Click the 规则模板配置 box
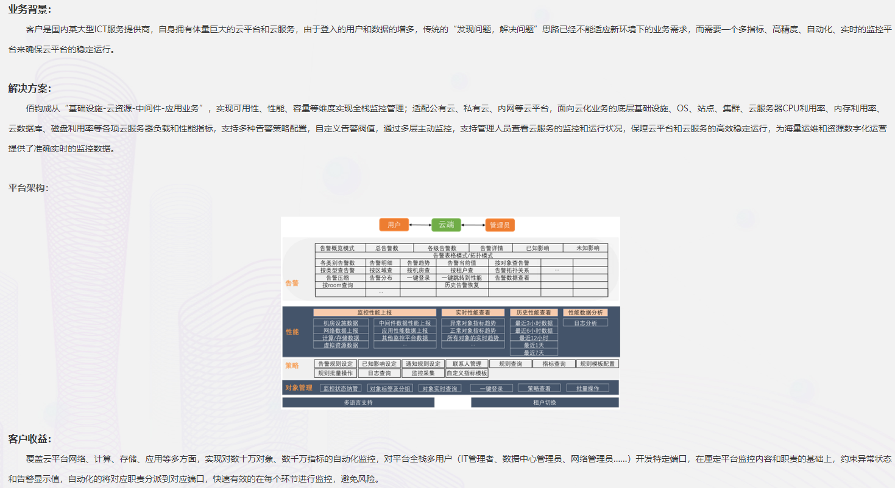895x488 pixels. 598,364
